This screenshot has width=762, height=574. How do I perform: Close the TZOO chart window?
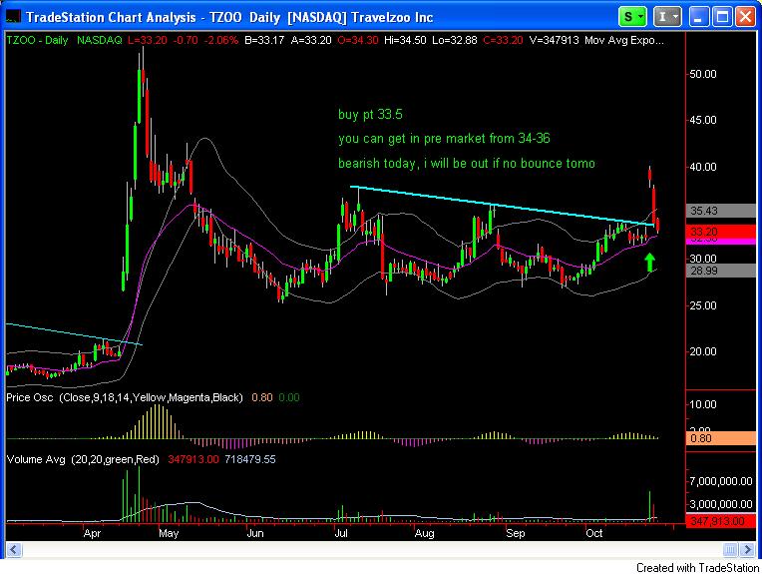pyautogui.click(x=745, y=17)
